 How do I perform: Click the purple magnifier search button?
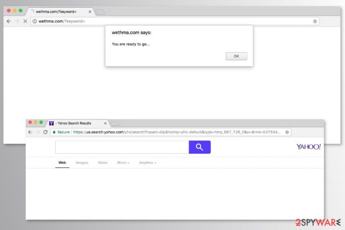tap(199, 147)
